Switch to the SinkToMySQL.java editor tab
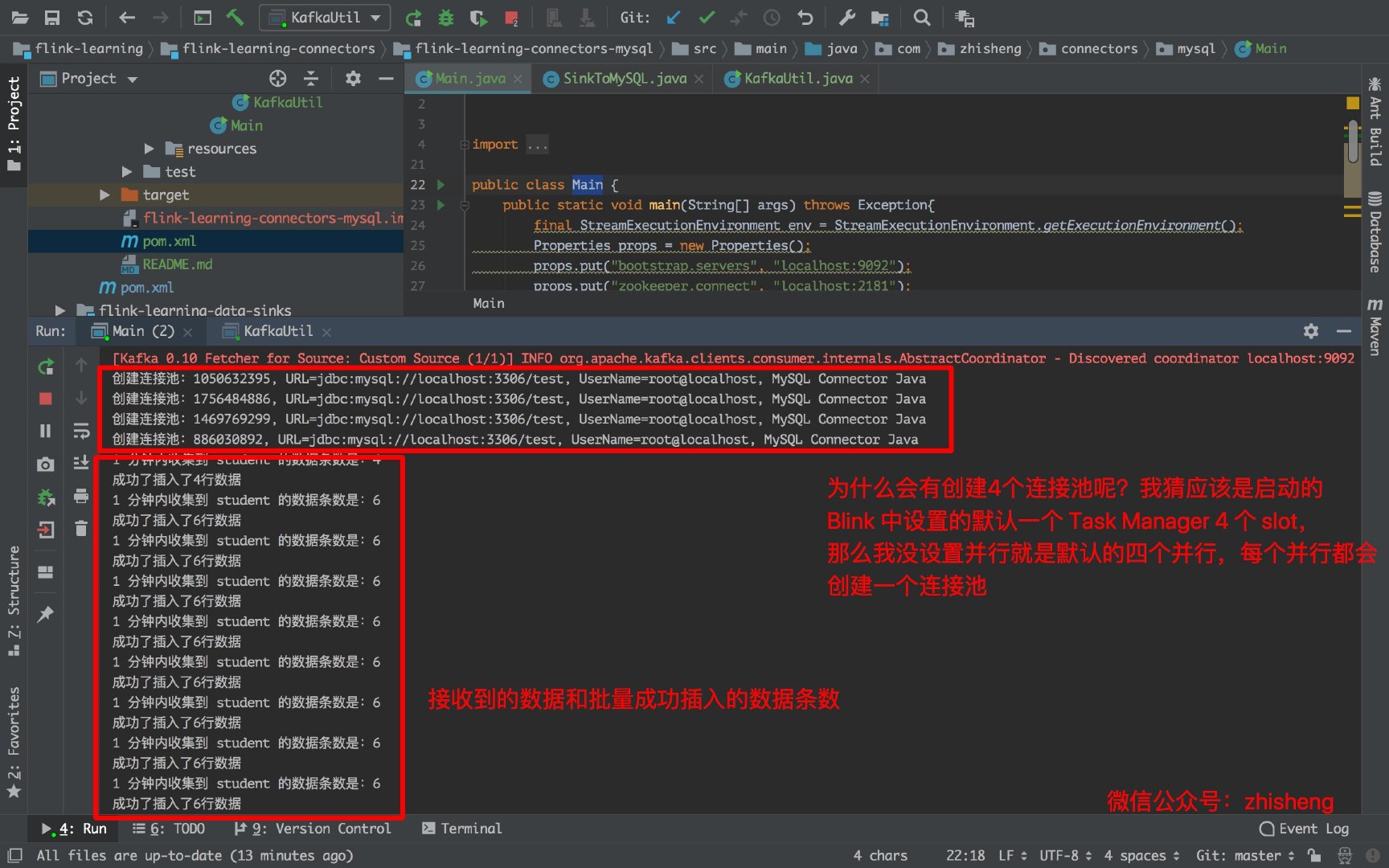Viewport: 1389px width, 868px height. click(x=624, y=78)
